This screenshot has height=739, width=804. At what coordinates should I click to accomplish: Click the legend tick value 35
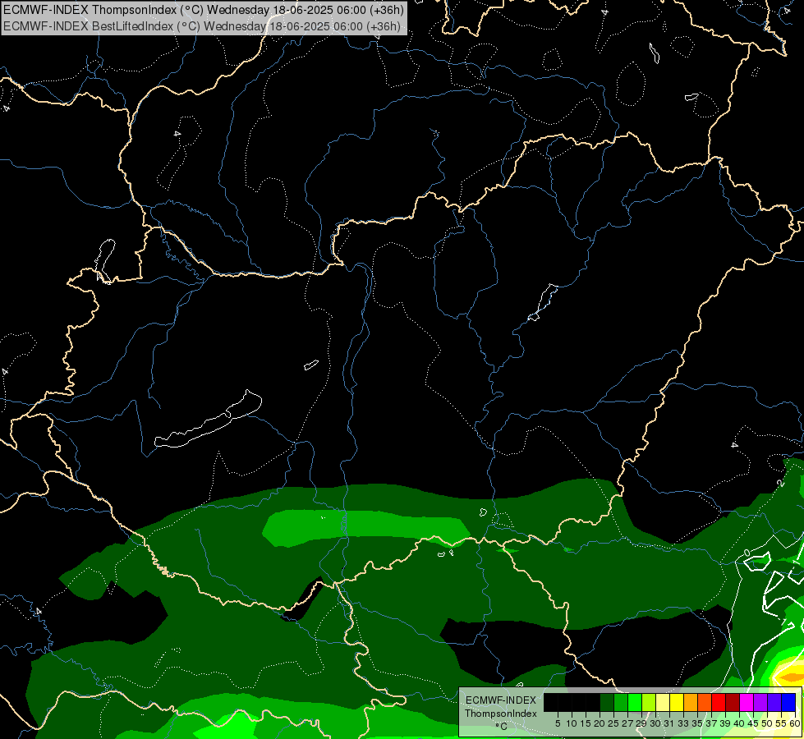pos(697,723)
